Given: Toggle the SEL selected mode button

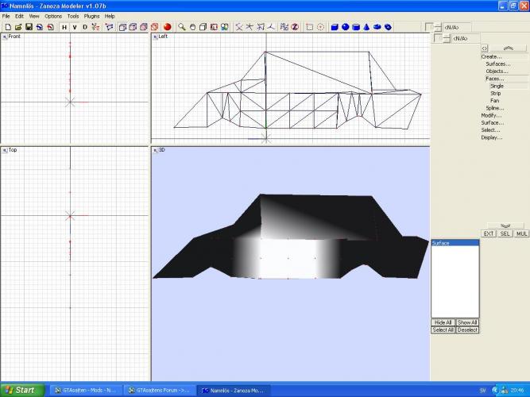Looking at the screenshot, I should (x=505, y=233).
